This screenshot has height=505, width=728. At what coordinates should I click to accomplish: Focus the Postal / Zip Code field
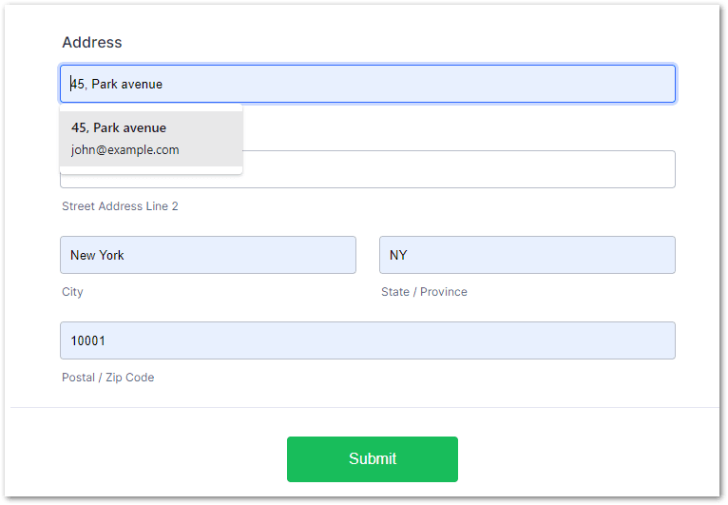367,340
